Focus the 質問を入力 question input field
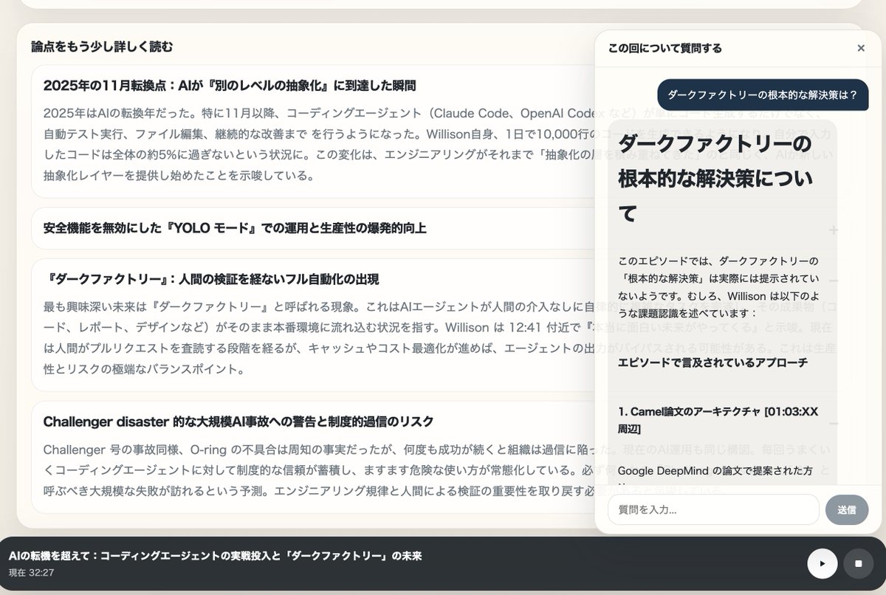886x595 pixels. 713,509
